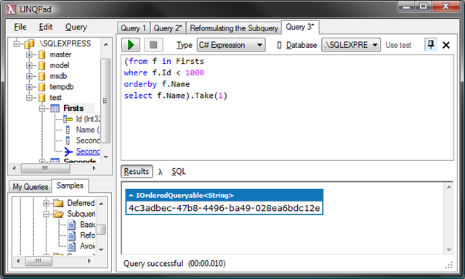Click the samples tree horizontal scrollbar thumb

39,262
